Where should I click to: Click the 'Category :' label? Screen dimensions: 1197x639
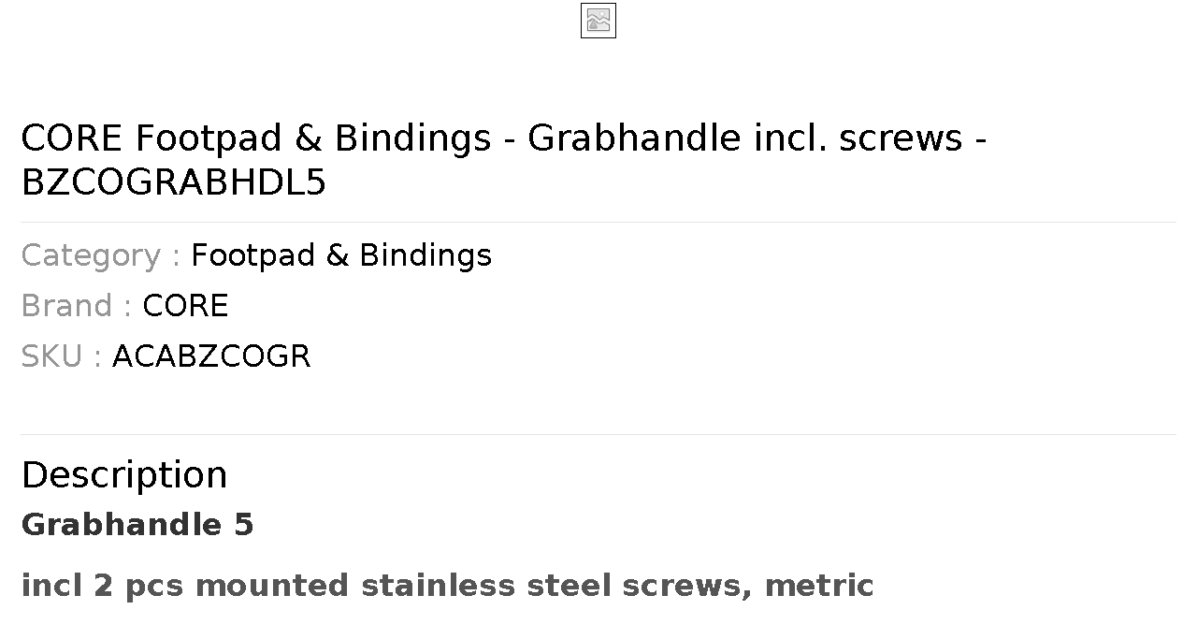pos(101,255)
